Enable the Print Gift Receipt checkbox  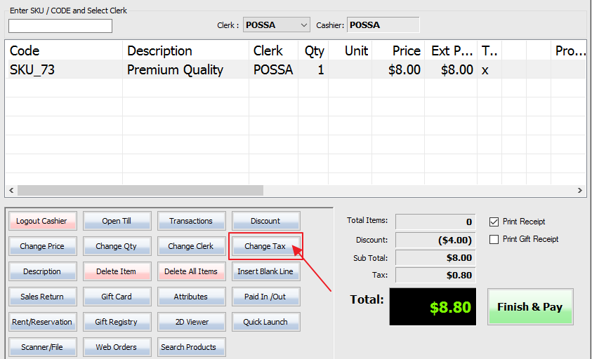click(x=494, y=240)
